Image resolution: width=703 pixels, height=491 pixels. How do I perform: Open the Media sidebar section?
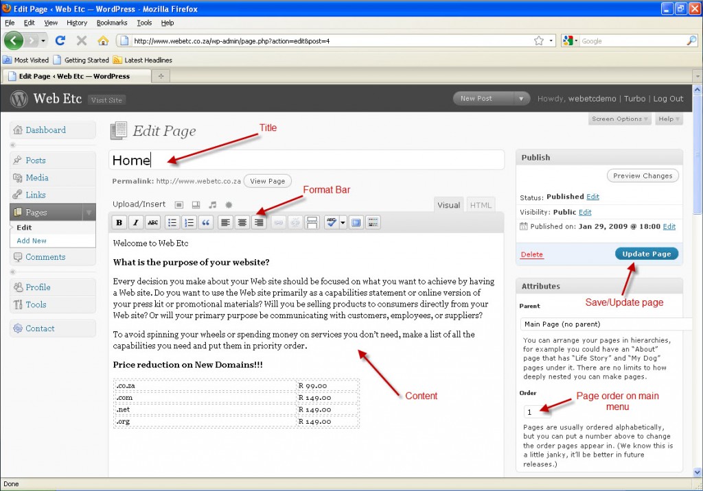click(x=53, y=178)
